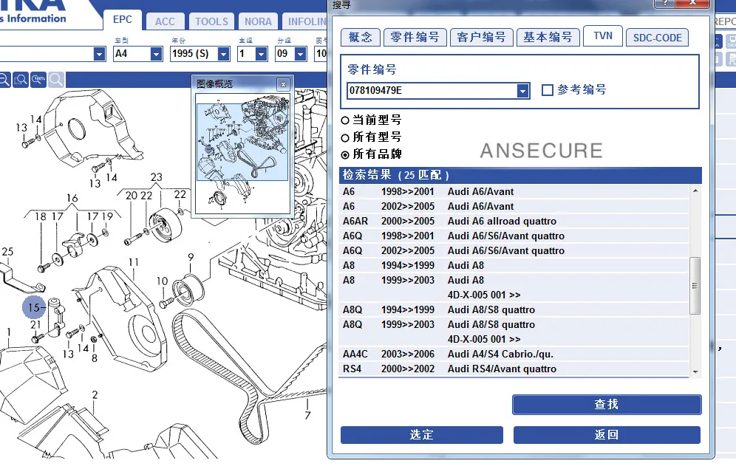Click callout number 11 on the cover

pos(134,262)
